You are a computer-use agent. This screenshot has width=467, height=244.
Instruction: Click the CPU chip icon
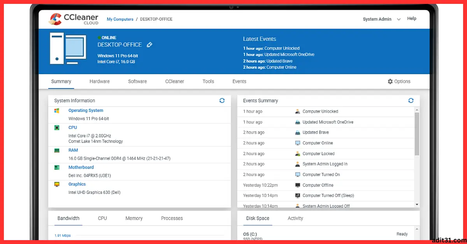[x=57, y=127]
